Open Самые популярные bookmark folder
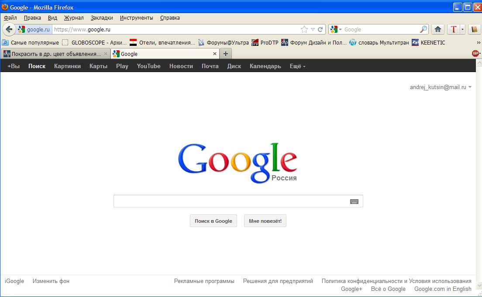The height and width of the screenshot is (297, 482). click(31, 43)
